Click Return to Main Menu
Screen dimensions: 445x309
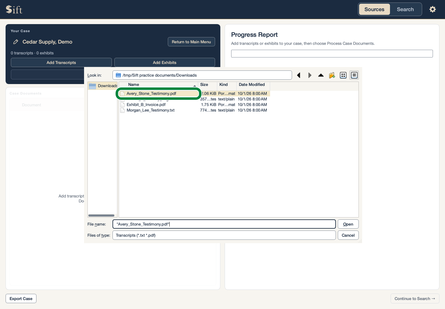point(191,42)
